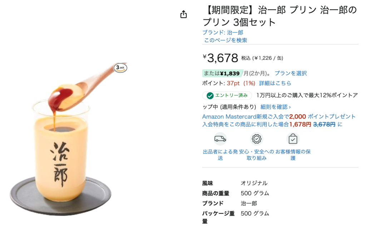Click このページを検索 link
This screenshot has width=366, height=226.
226,40
